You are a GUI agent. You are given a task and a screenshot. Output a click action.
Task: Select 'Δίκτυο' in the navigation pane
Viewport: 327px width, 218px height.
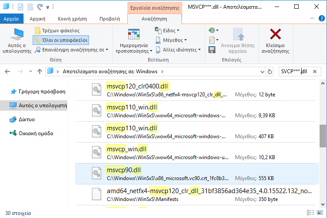click(27, 119)
